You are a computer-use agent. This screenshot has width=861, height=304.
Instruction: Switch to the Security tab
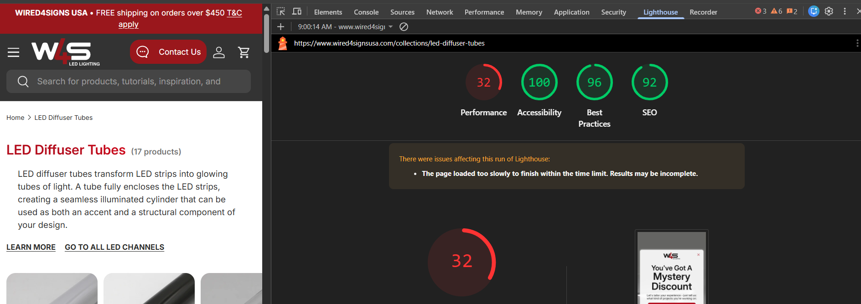(x=613, y=12)
